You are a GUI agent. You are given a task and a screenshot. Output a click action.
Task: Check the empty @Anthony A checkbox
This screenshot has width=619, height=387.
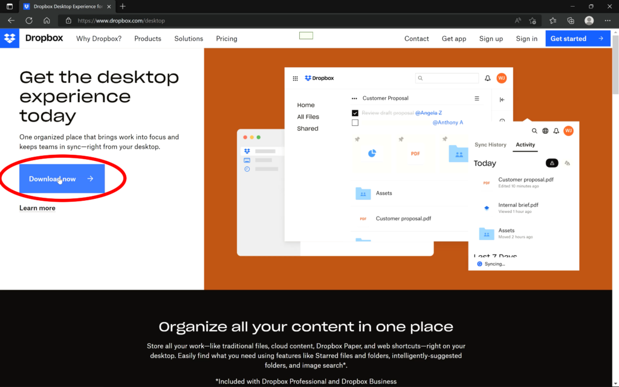[x=355, y=122]
